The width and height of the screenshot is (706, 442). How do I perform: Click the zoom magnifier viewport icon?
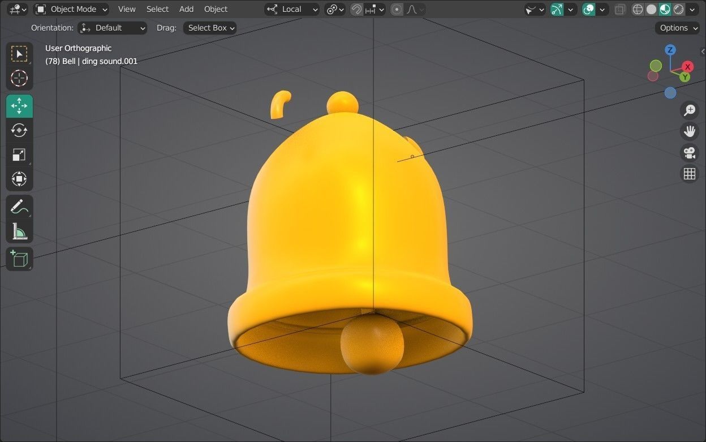point(689,110)
